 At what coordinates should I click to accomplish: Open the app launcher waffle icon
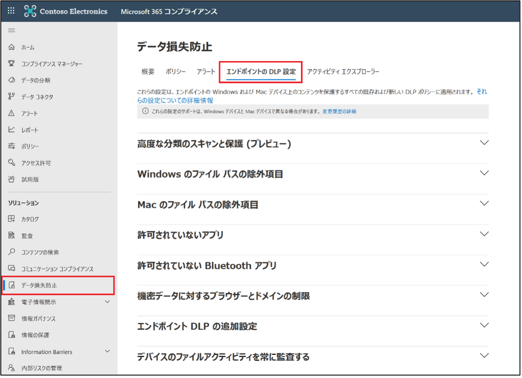12,11
